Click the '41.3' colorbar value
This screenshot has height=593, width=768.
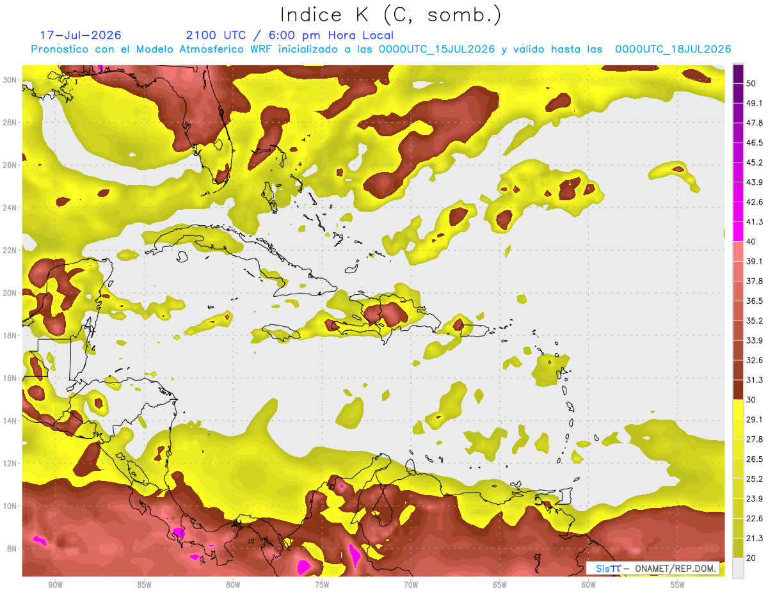[x=755, y=223]
